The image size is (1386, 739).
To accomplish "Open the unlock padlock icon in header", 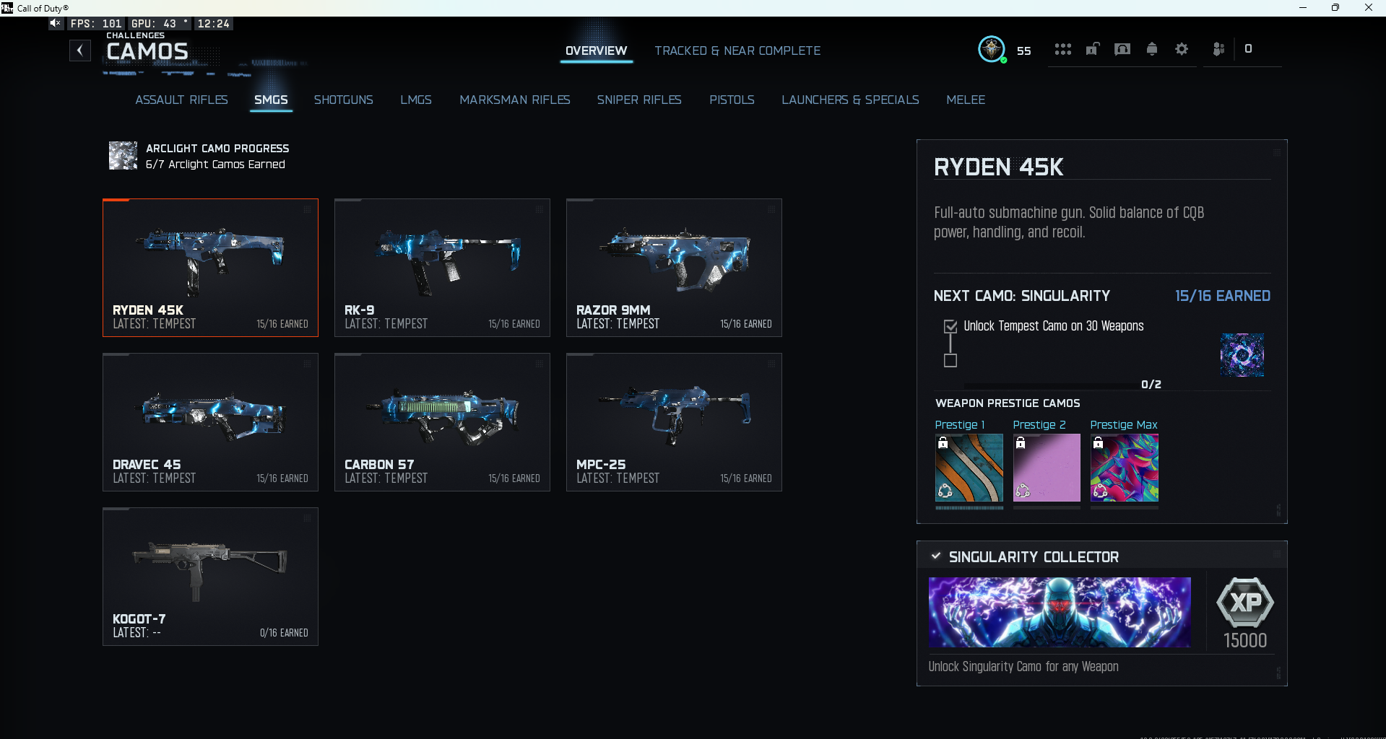I will pos(1093,49).
